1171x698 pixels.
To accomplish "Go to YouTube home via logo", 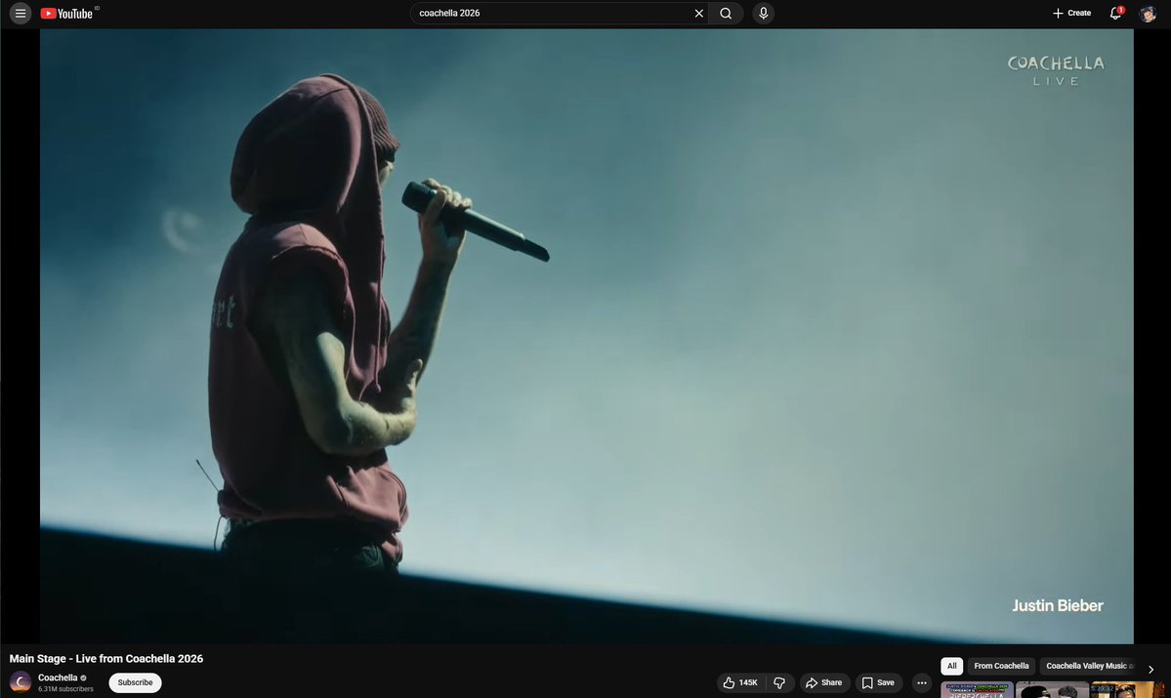I will (x=66, y=14).
